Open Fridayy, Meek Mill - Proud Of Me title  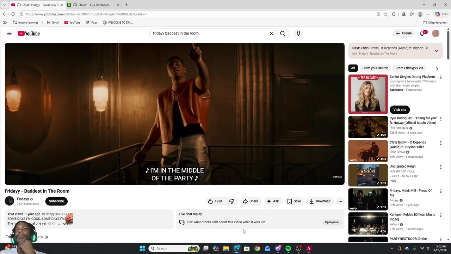coord(410,193)
